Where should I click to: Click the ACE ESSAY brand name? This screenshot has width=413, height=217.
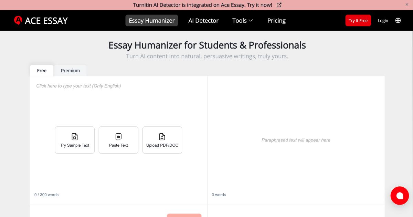[x=46, y=21]
